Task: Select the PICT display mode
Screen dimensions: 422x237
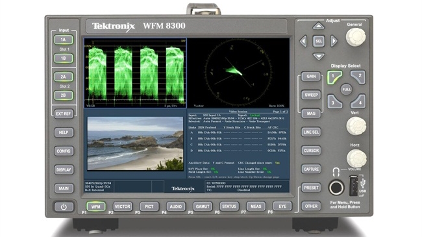Action: 149,206
